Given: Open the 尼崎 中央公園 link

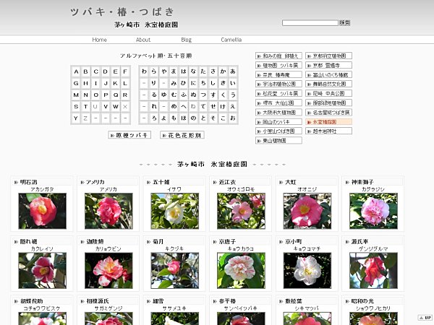Looking at the screenshot, I should click(x=329, y=93).
